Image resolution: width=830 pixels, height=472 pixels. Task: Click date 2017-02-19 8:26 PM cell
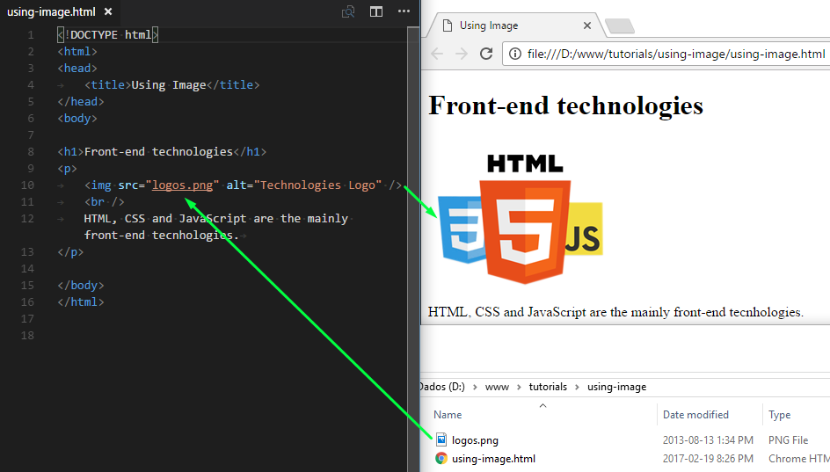pyautogui.click(x=708, y=459)
